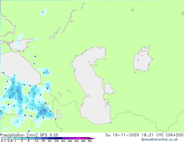
Task: Click the 'Precipitation [mm]' title text
Action: [19, 135]
